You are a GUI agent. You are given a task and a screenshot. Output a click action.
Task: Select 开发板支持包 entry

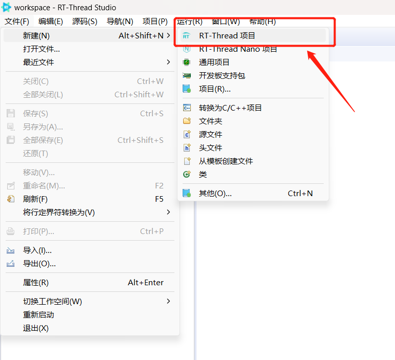[x=253, y=75]
